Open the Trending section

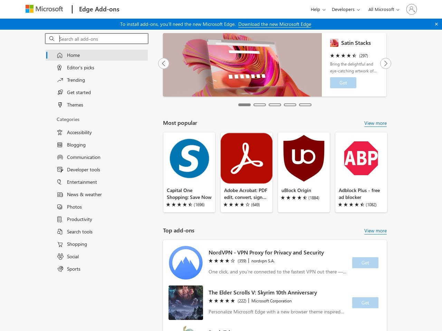(x=97, y=80)
